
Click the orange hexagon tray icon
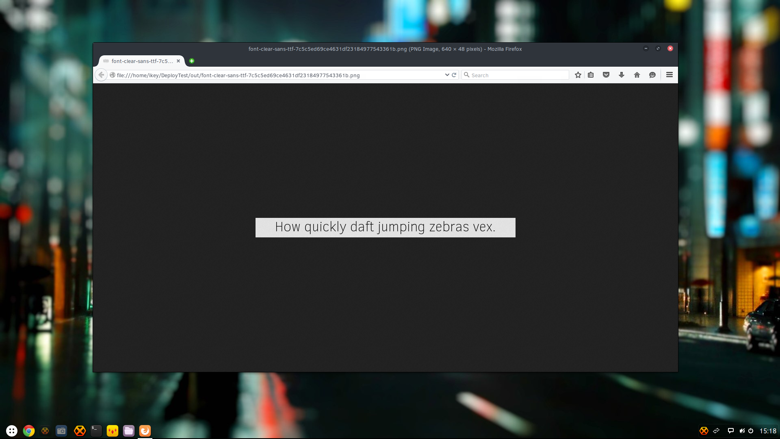pyautogui.click(x=704, y=431)
